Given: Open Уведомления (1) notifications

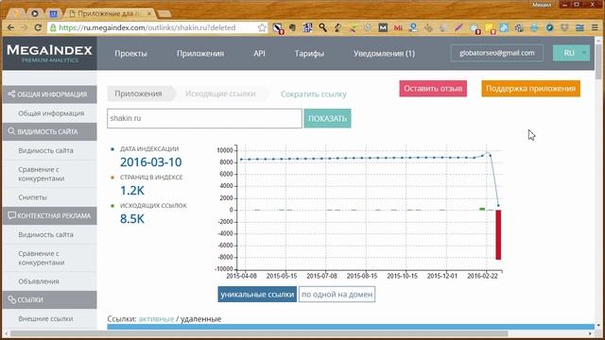Looking at the screenshot, I should pos(385,54).
